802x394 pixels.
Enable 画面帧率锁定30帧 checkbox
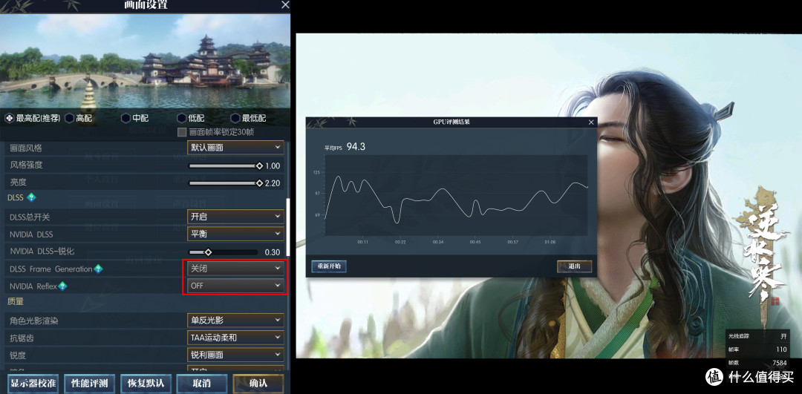click(x=182, y=132)
